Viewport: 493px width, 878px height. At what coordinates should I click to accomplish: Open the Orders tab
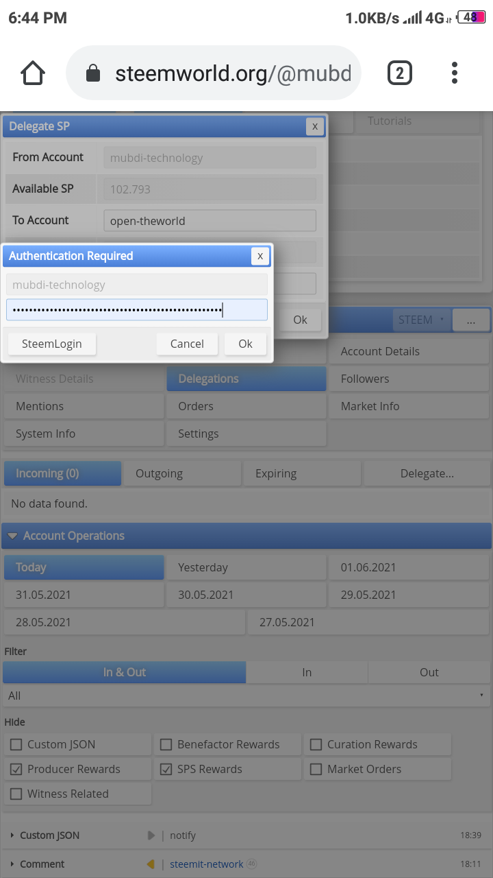click(246, 406)
